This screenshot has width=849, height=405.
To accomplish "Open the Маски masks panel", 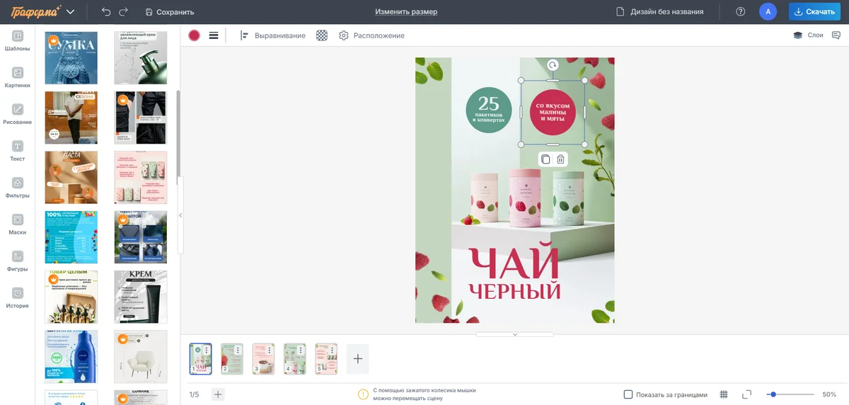I will point(18,225).
